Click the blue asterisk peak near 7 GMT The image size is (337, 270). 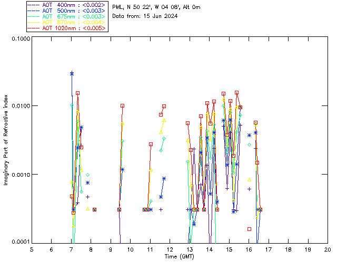click(72, 74)
